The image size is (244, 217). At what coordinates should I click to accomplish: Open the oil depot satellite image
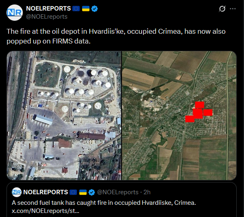(64, 115)
